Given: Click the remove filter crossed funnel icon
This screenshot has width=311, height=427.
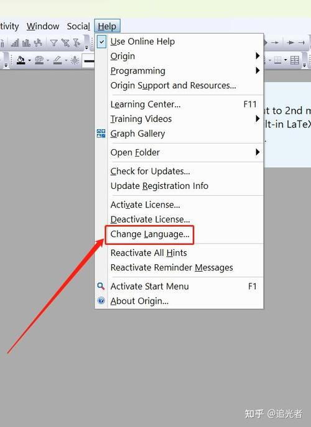Looking at the screenshot, I should pyautogui.click(x=65, y=43).
